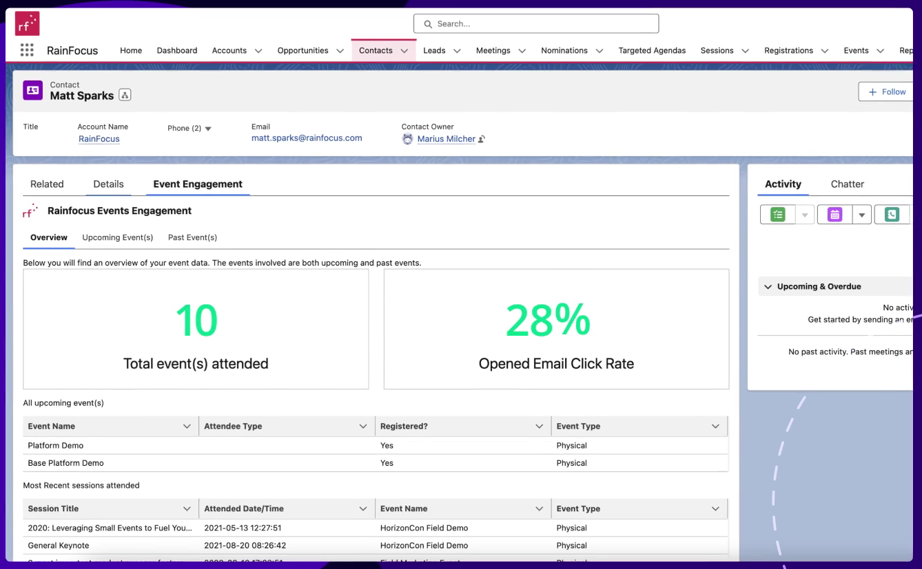Screen dimensions: 922x569
Task: Open the Attendee Type column menu
Action: [x=363, y=427]
